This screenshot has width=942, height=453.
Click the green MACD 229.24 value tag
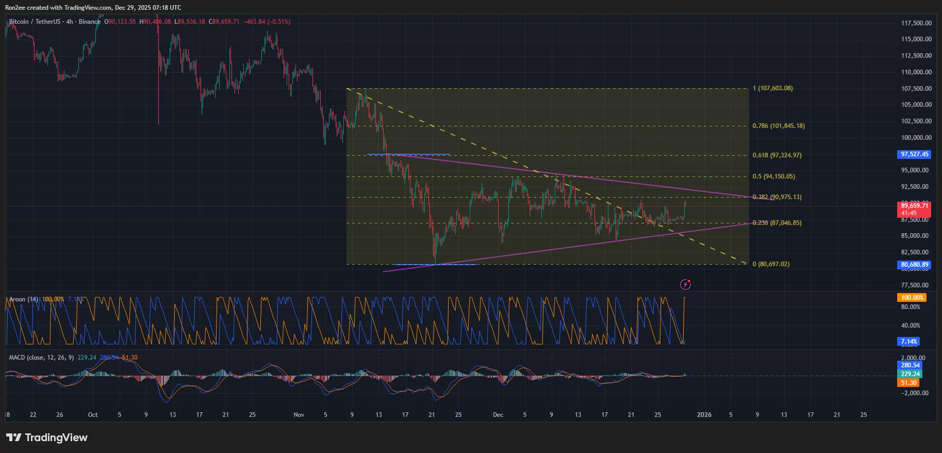coord(910,374)
